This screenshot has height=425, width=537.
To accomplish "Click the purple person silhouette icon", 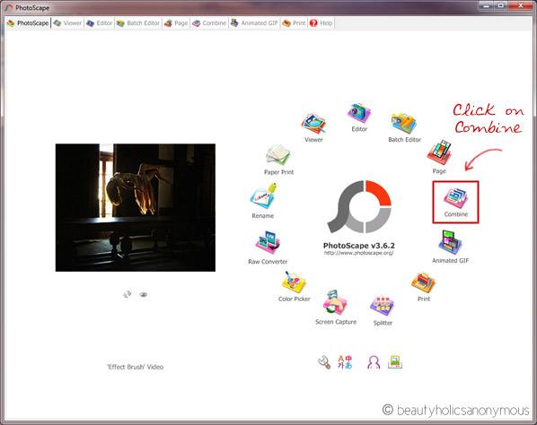I will point(374,362).
